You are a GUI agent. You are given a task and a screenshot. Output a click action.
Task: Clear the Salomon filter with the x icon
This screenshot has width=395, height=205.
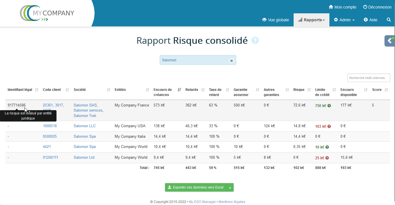click(x=231, y=60)
